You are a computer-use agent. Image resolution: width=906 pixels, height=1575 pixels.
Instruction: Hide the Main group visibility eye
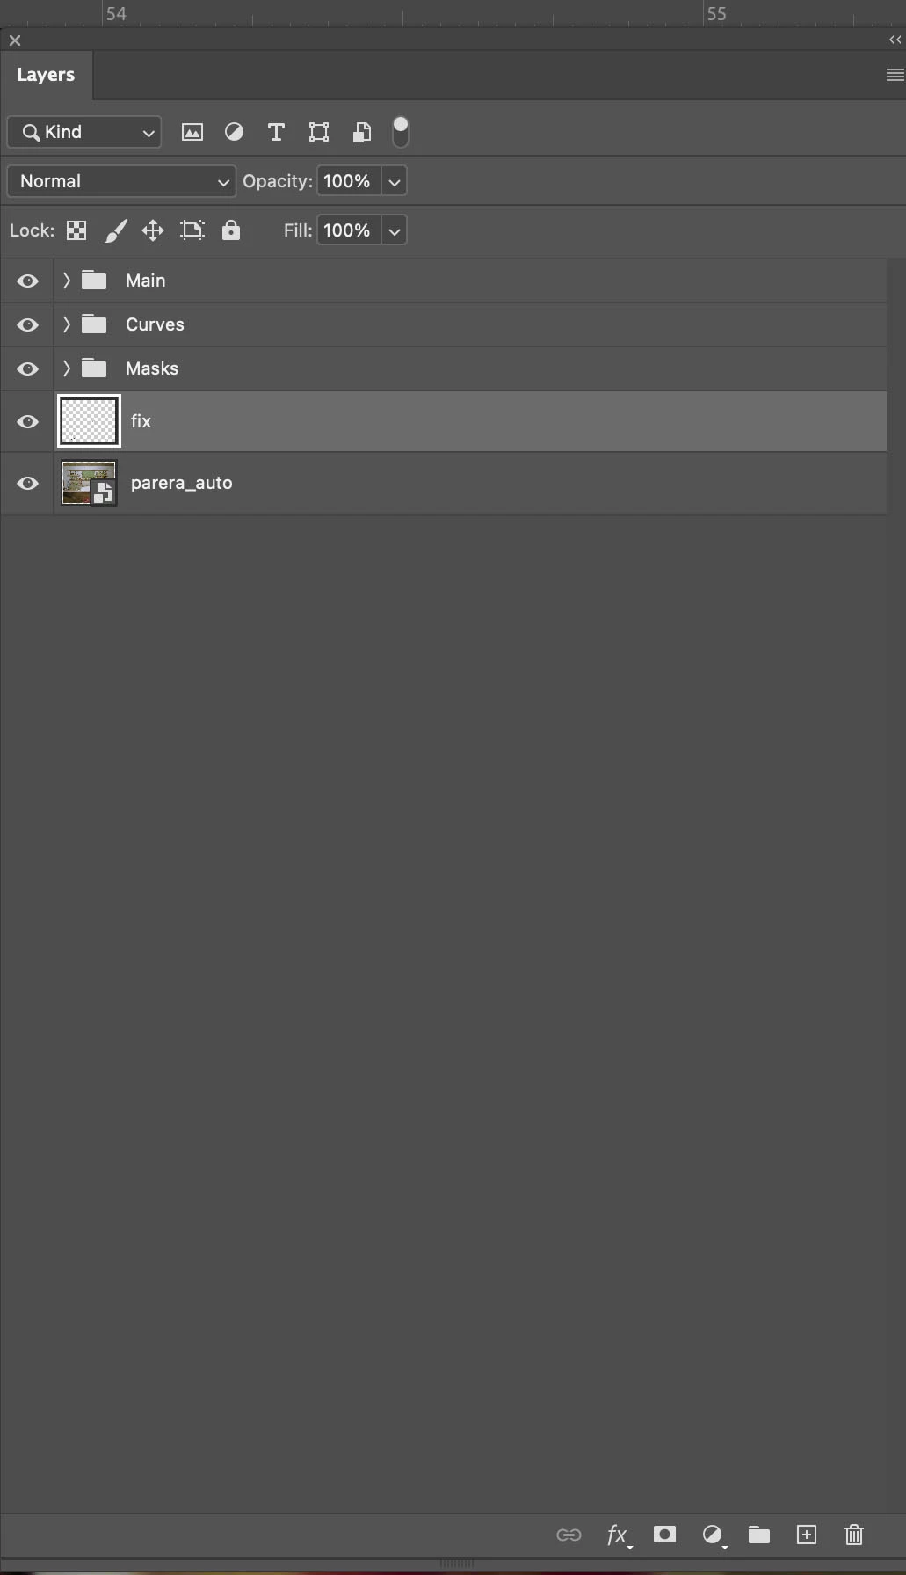click(27, 281)
